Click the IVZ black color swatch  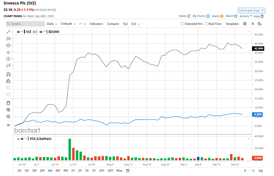[x=25, y=32]
